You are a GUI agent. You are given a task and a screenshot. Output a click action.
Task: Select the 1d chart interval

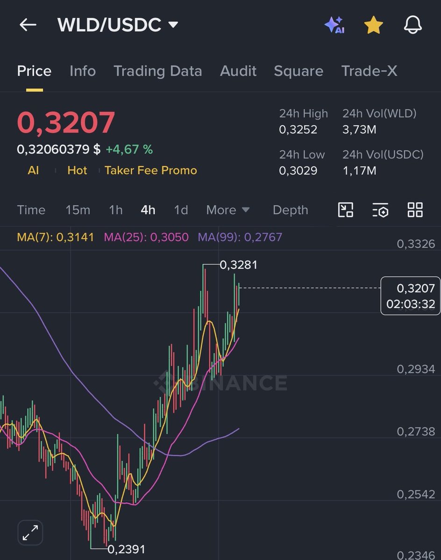click(181, 210)
